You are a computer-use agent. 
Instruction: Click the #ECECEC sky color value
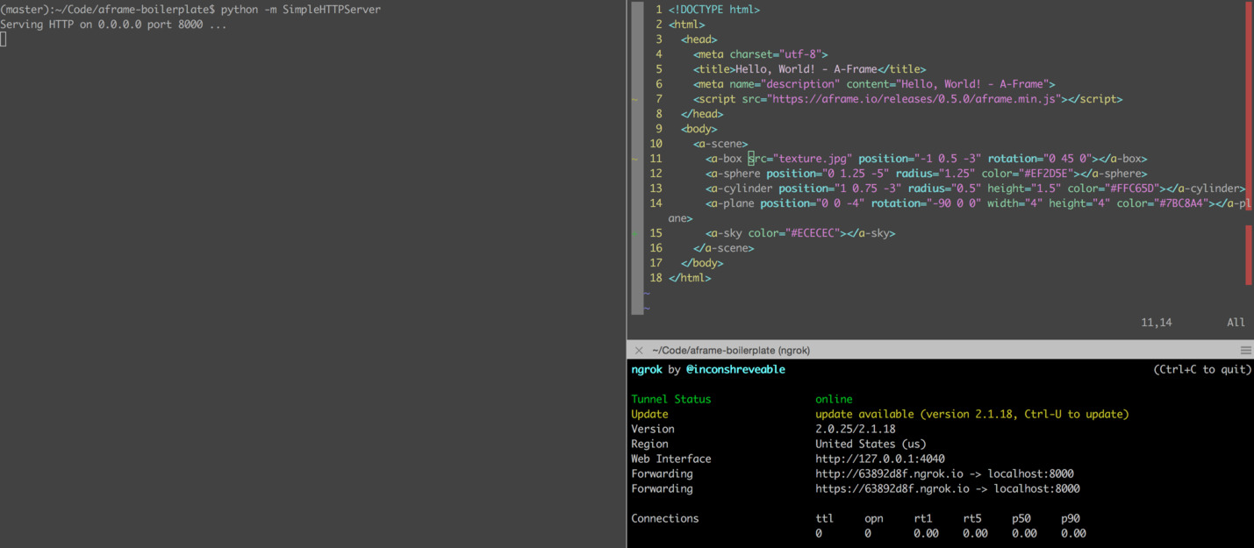(814, 233)
